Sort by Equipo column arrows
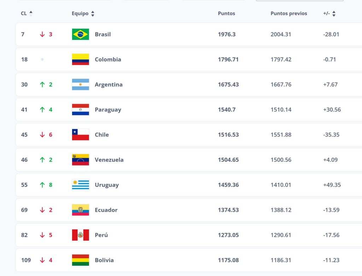Image resolution: width=362 pixels, height=276 pixels. (93, 14)
